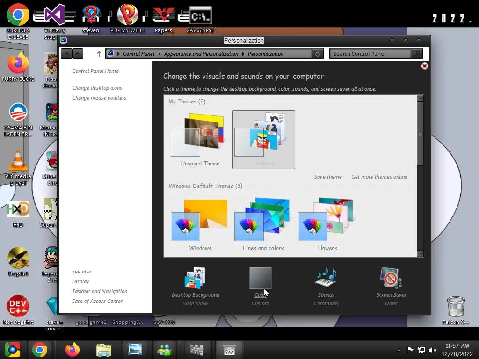479x359 pixels.
Task: Select the VLC media player desktop icon
Action: [x=18, y=168]
